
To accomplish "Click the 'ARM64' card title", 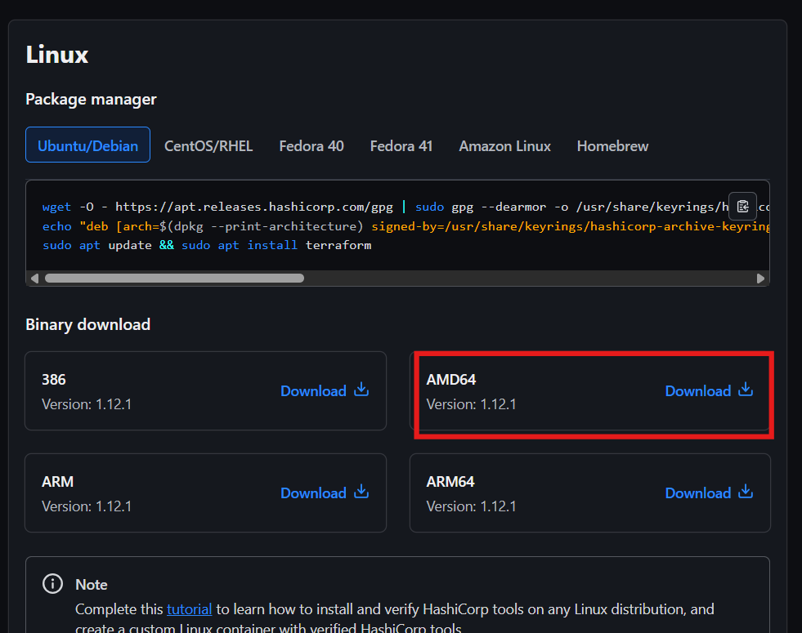I will [450, 482].
